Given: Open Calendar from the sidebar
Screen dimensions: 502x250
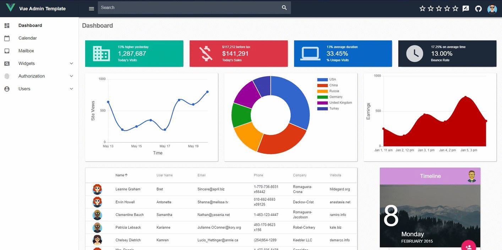Looking at the screenshot, I should (28, 38).
